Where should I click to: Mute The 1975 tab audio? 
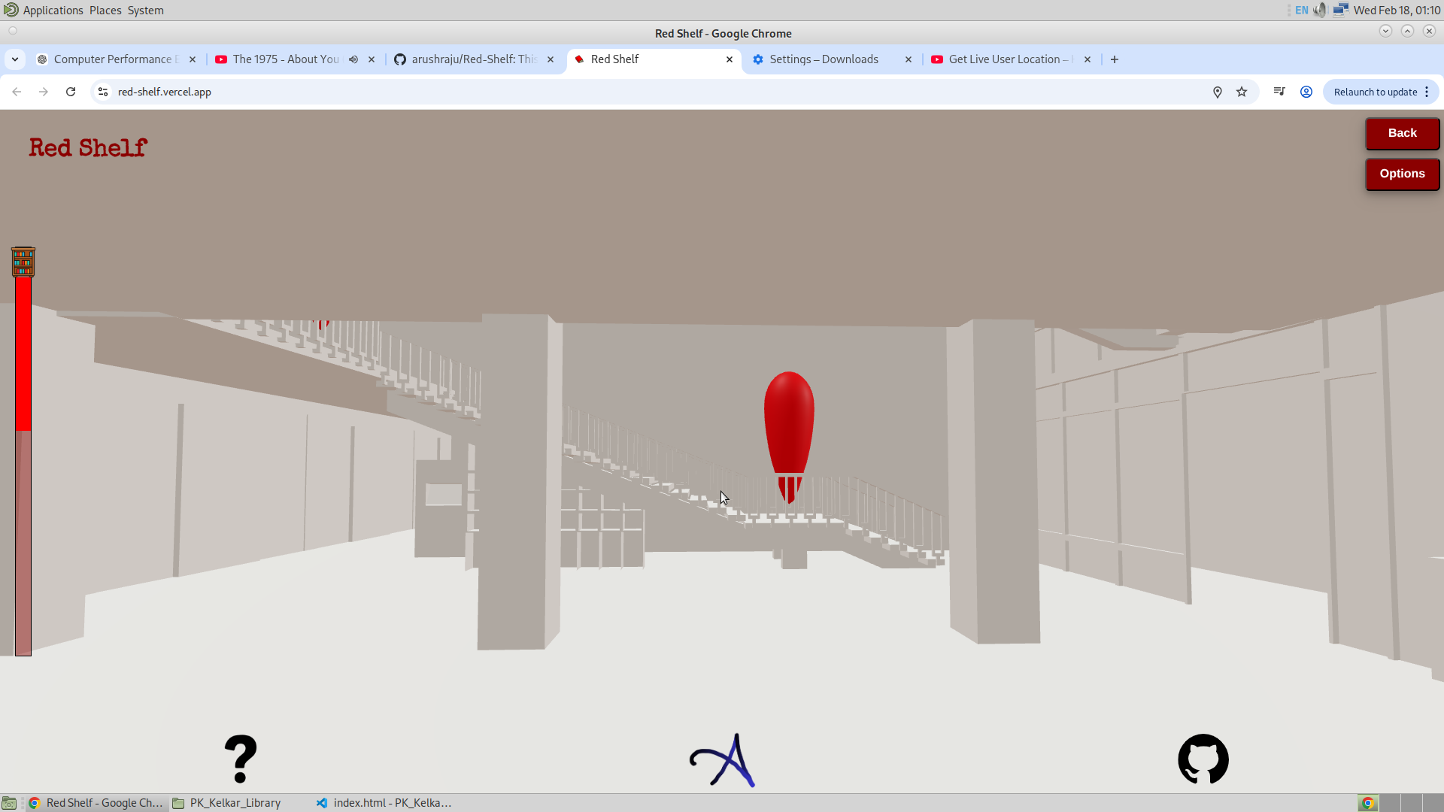(x=353, y=59)
